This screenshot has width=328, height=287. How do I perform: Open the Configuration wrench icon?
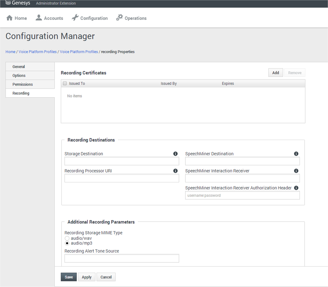pyautogui.click(x=75, y=18)
